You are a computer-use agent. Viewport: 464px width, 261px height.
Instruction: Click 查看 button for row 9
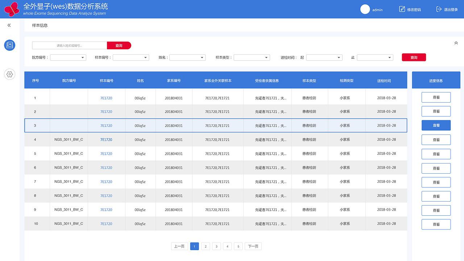(x=436, y=210)
